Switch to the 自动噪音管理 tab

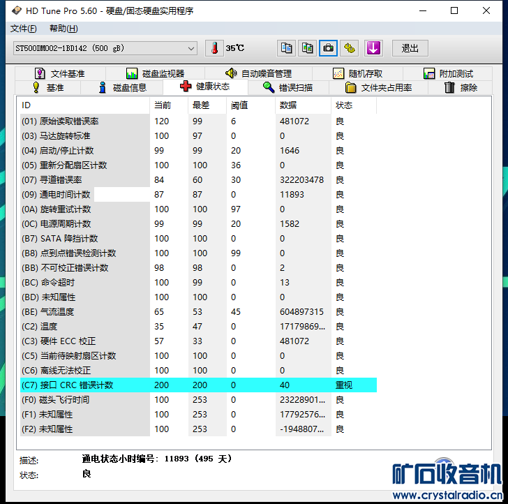coord(258,73)
